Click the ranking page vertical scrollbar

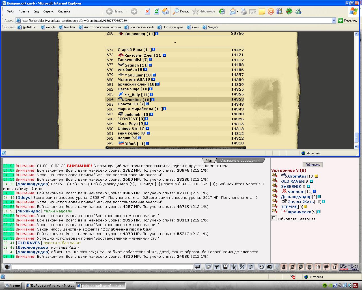[356, 91]
